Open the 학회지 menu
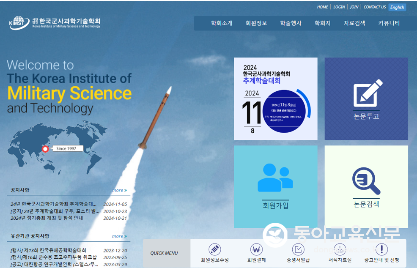Image resolution: width=417 pixels, height=268 pixels. point(323,23)
